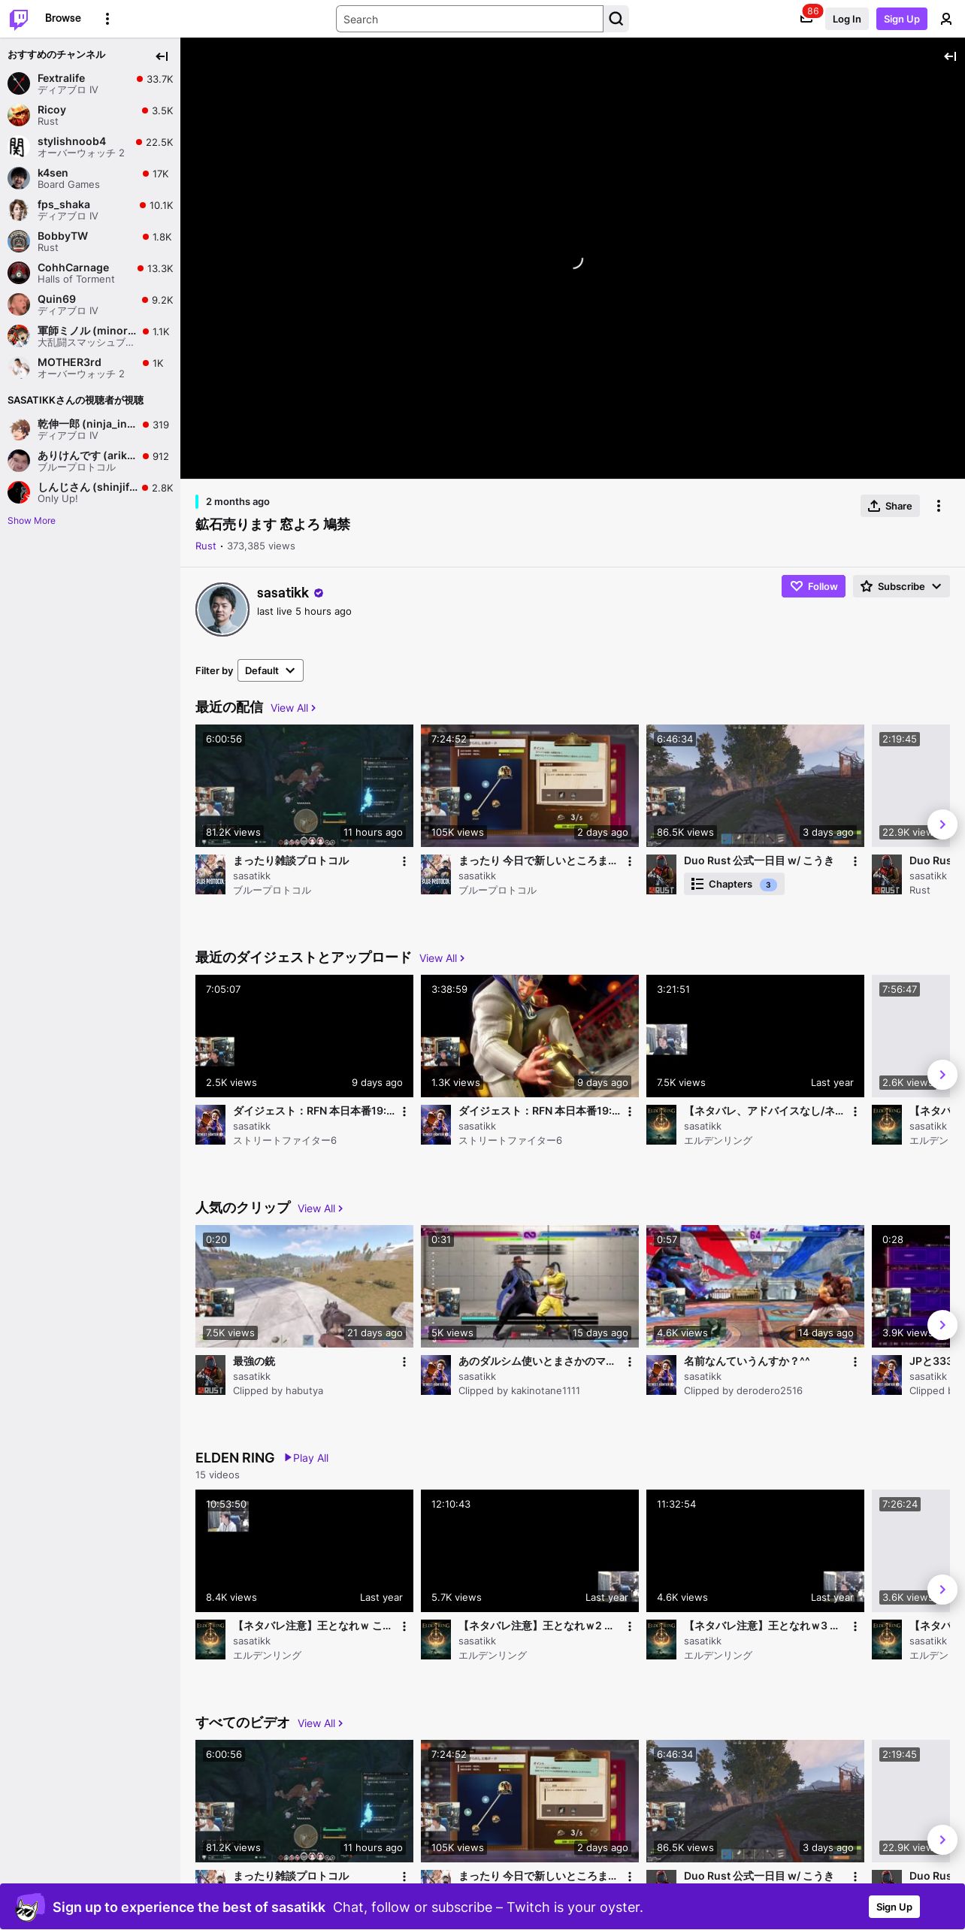Play the 7:05:07 ダイジェスト video thumbnail
This screenshot has width=965, height=1930.
[304, 1036]
